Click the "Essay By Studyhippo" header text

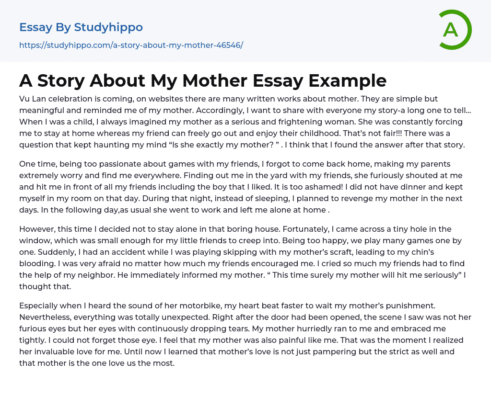click(81, 27)
